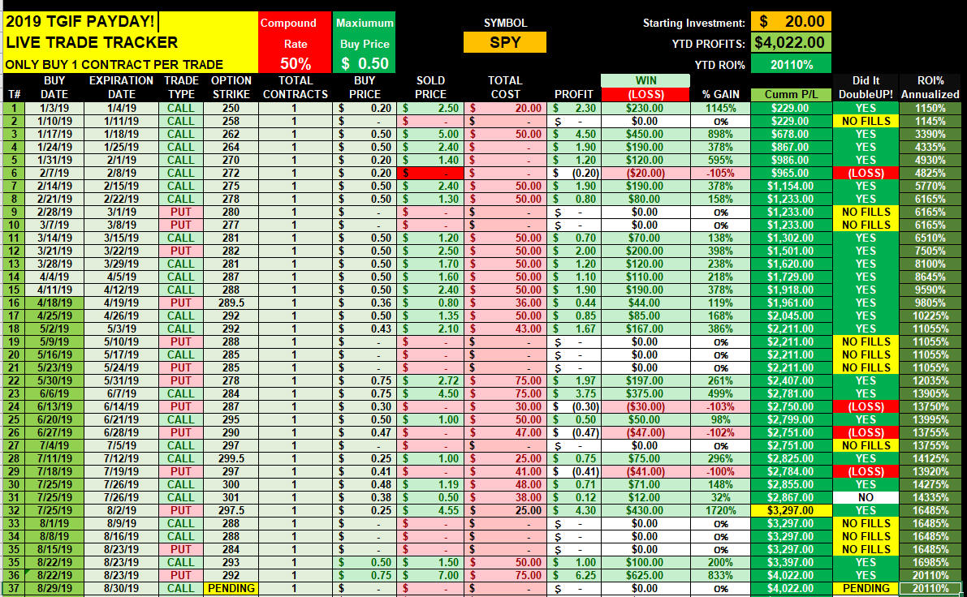Select the 1/3/19 buy date cell
Screen dimensions: 967x597
pos(54,108)
